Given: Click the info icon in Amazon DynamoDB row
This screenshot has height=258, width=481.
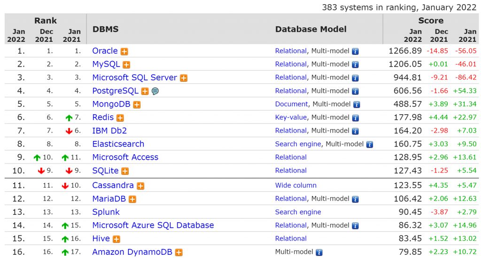Looking at the screenshot, I should pos(319,252).
